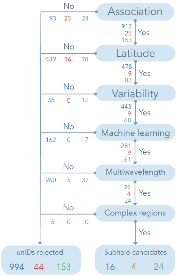This screenshot has width=176, height=276.
Task: Click the No label beside Association
Action: coord(69,6)
